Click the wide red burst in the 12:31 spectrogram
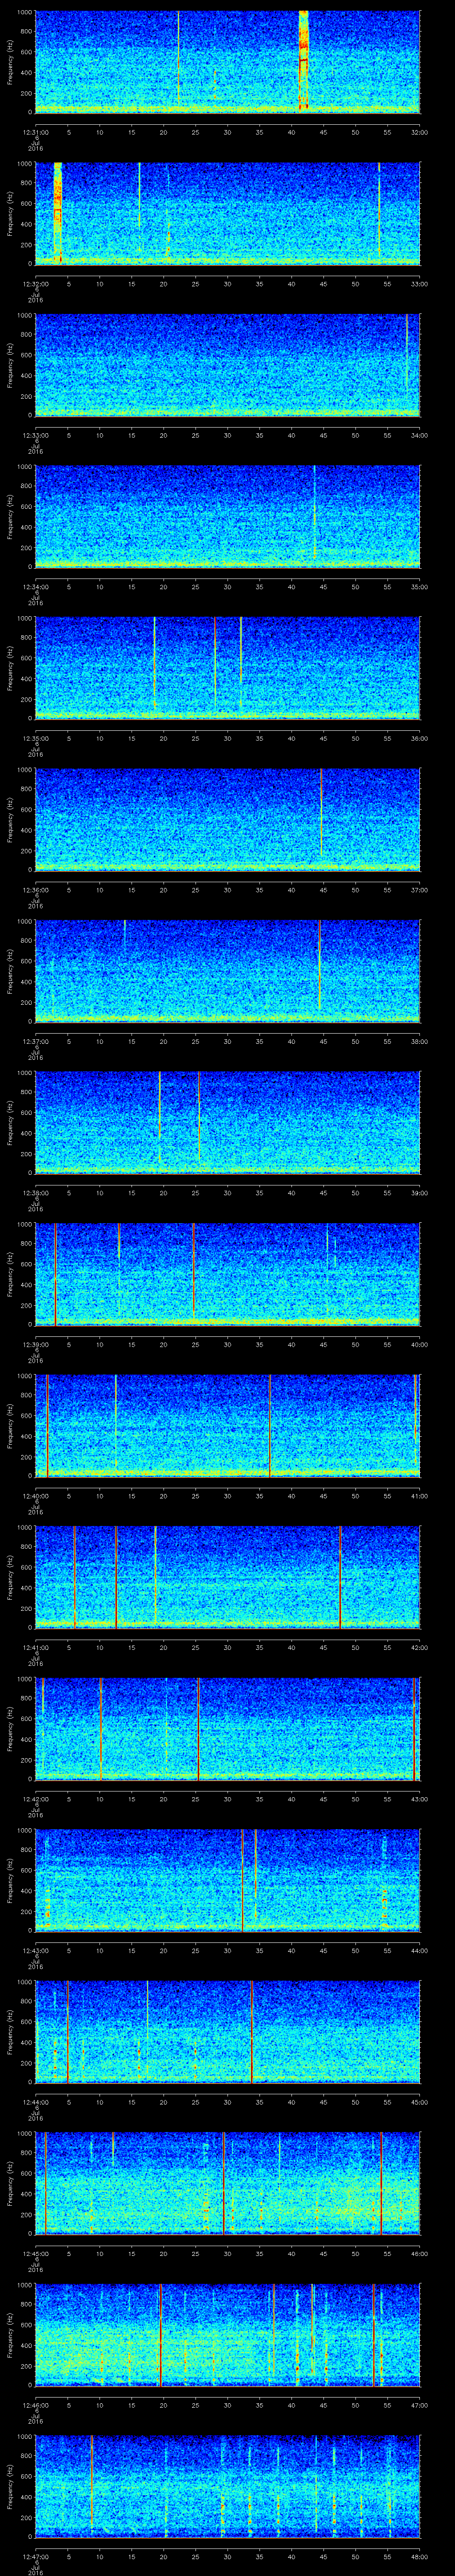The height and width of the screenshot is (2576, 455). tap(303, 60)
